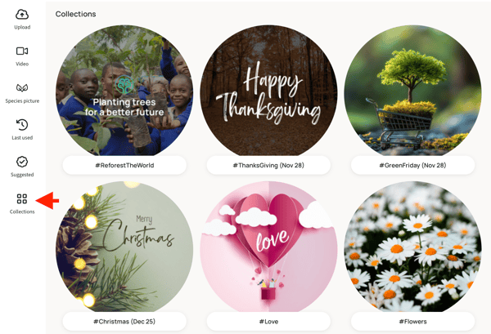Open the Planting trees children thumbnail
Screen dimensions: 491x334
pos(124,91)
